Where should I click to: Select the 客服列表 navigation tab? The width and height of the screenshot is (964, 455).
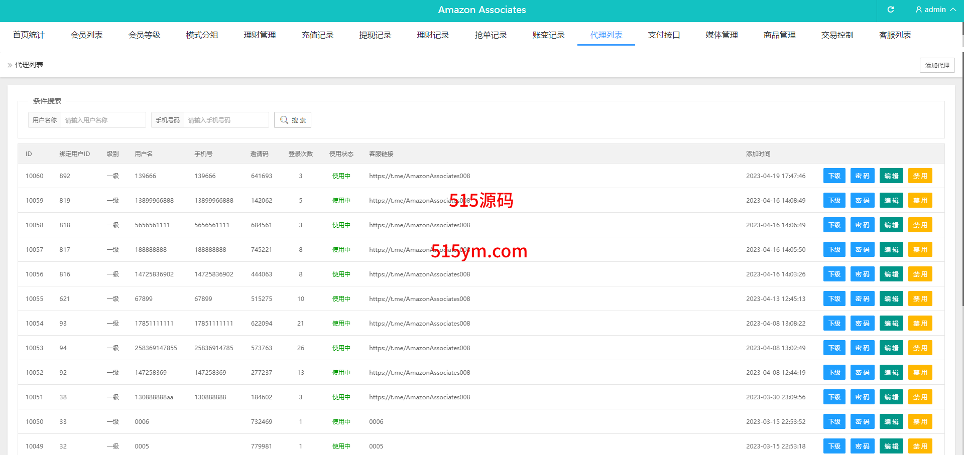[x=895, y=35]
